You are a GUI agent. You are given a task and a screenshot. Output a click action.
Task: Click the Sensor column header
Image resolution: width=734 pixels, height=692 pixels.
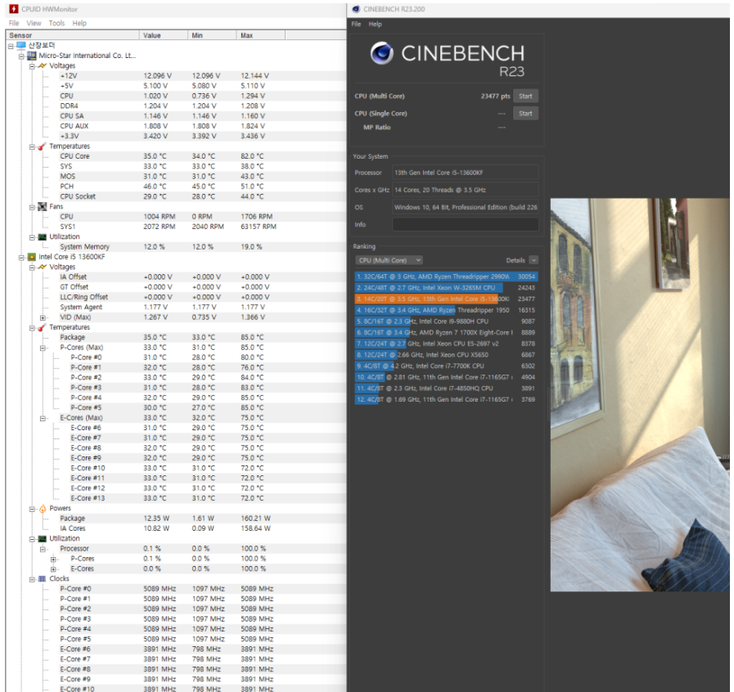tap(73, 35)
